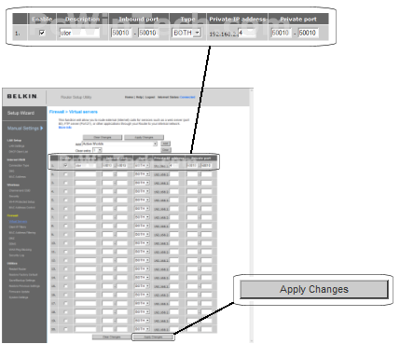Click the Private IP address field in row 4
Image resolution: width=400 pixels, height=344 pixels.
(x=174, y=191)
